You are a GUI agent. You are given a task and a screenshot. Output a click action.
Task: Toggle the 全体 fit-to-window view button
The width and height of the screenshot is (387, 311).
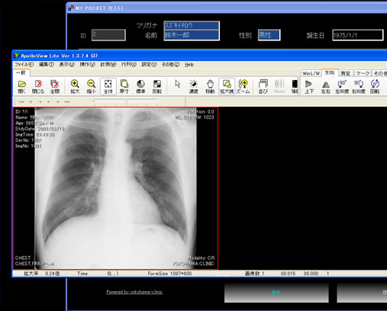click(108, 87)
